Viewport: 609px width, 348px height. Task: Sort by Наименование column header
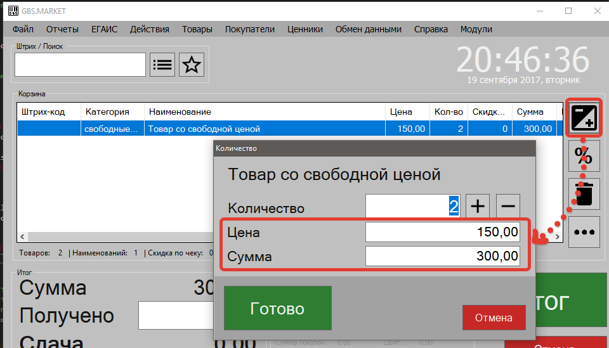coord(265,112)
